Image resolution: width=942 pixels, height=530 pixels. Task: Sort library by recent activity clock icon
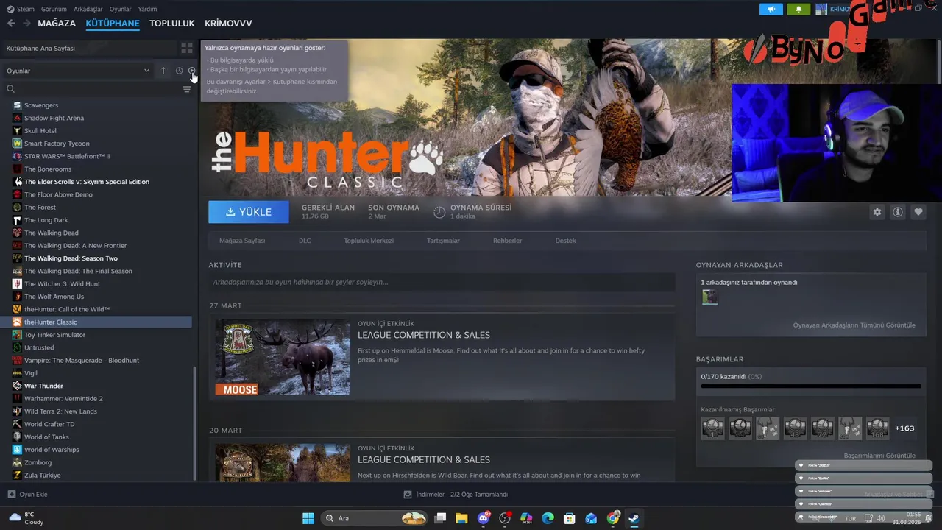(x=179, y=71)
